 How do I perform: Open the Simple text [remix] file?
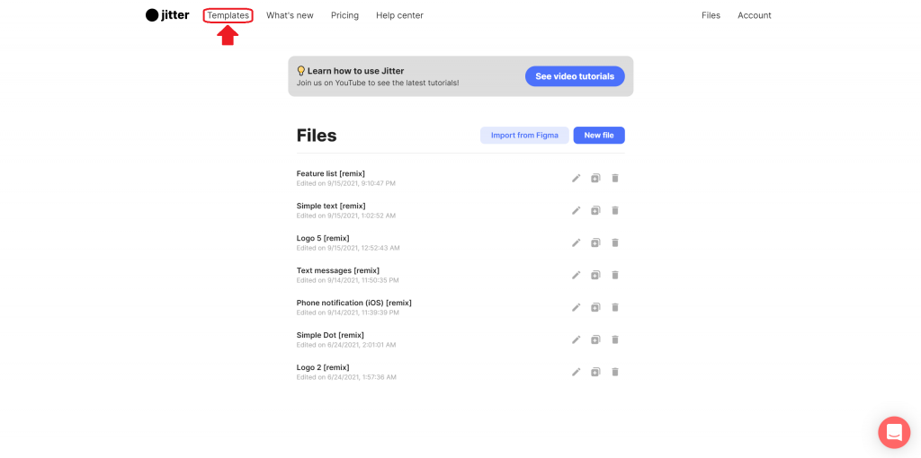331,206
